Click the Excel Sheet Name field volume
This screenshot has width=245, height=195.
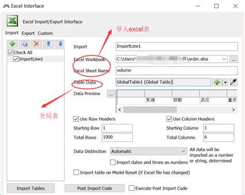click(177, 71)
